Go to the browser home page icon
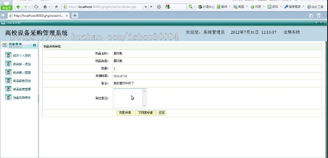Viewport: 328px width, 158px height. [45, 7]
